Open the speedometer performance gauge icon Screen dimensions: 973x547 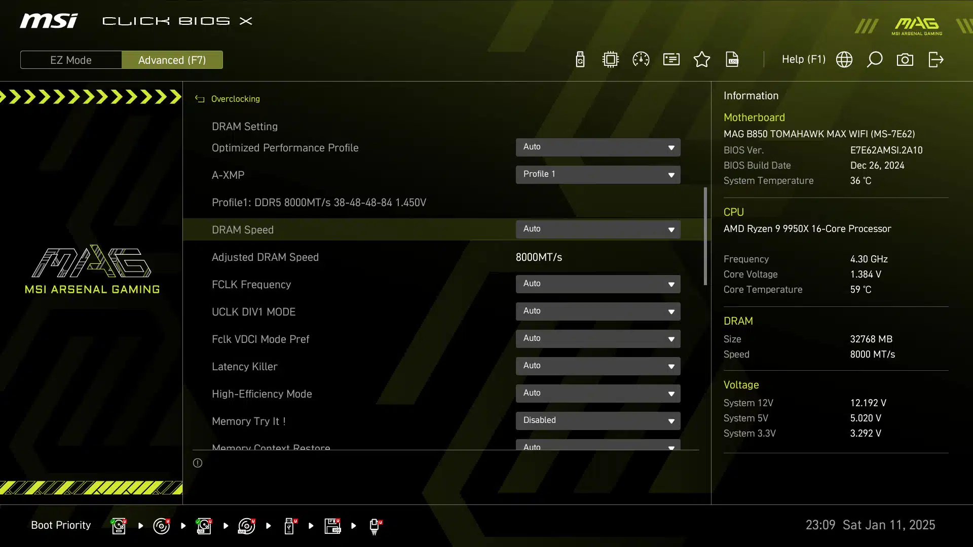click(641, 60)
